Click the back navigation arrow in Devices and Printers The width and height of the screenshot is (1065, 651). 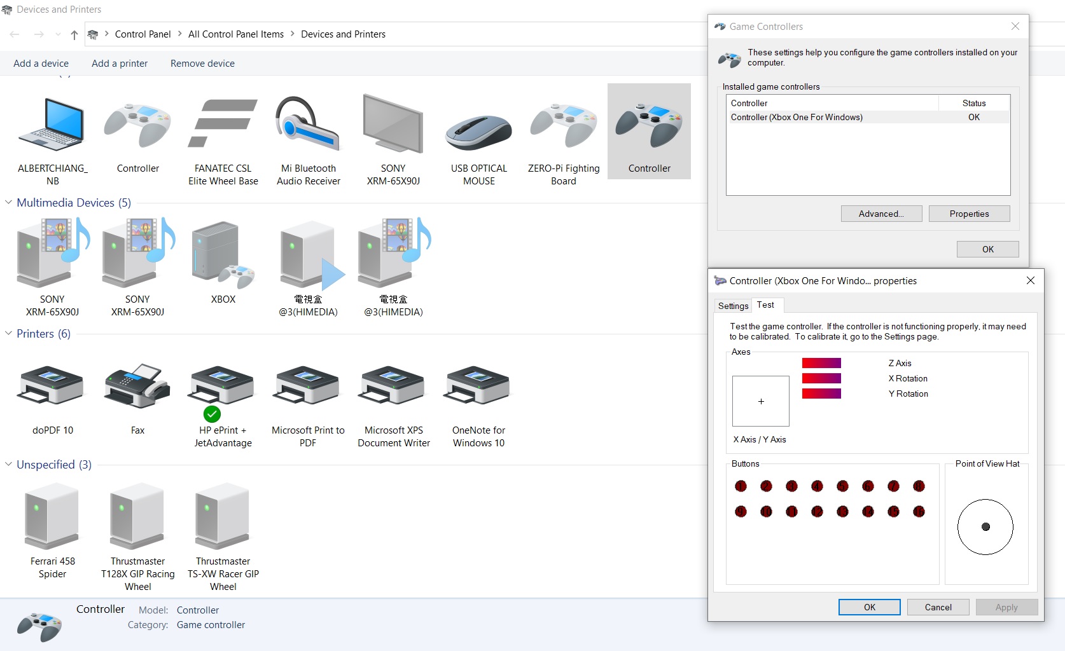15,34
